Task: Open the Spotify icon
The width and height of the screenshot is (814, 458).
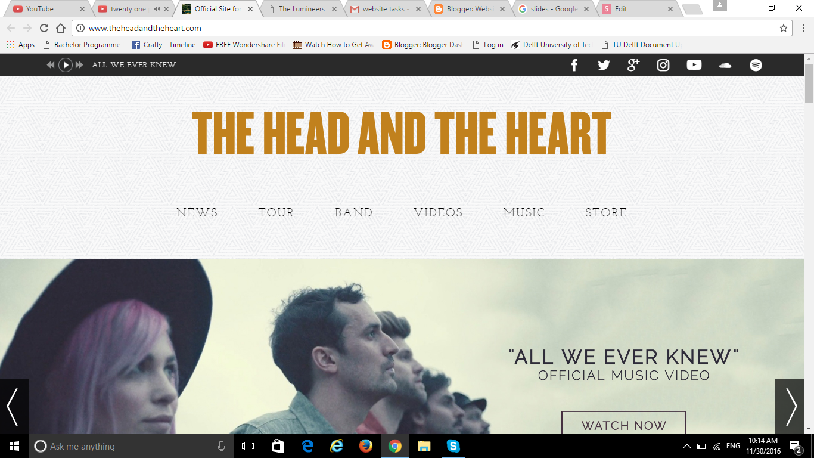Action: (756, 65)
